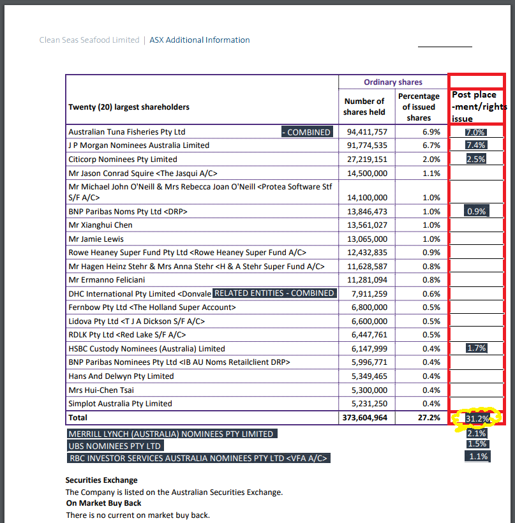This screenshot has height=523, width=515.
Task: Click the 2.5% annotation for Citicorp
Action: [x=476, y=159]
